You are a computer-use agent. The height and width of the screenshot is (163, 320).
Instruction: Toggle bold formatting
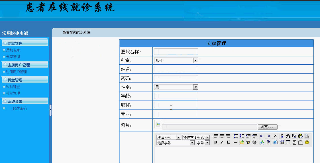tap(216, 142)
